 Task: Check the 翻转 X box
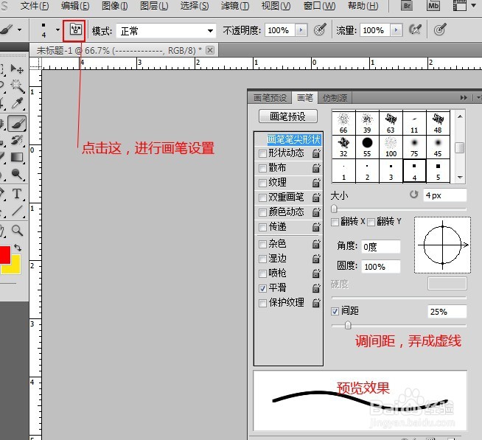tap(335, 222)
